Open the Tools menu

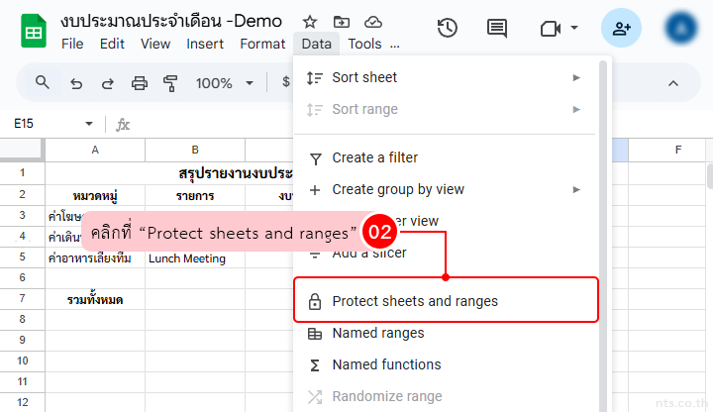point(364,44)
